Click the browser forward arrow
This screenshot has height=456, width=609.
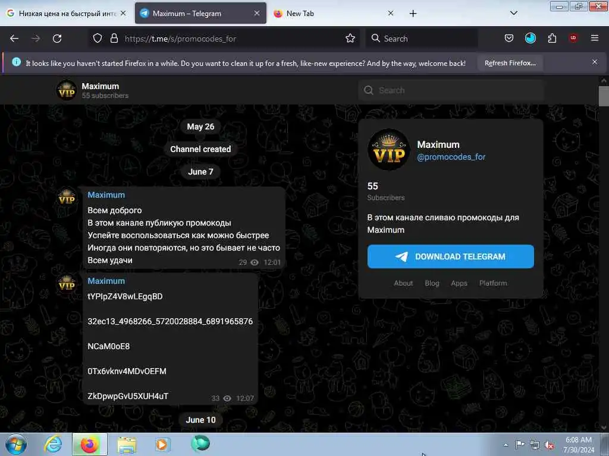(x=36, y=39)
